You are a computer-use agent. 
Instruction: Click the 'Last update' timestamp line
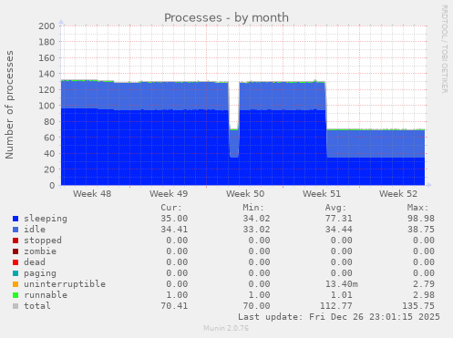[x=339, y=317]
